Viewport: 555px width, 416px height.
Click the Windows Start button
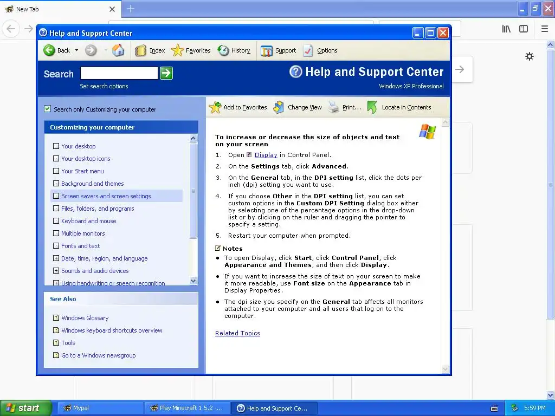tap(26, 408)
